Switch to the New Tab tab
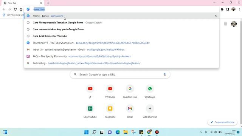 (x=22, y=3)
